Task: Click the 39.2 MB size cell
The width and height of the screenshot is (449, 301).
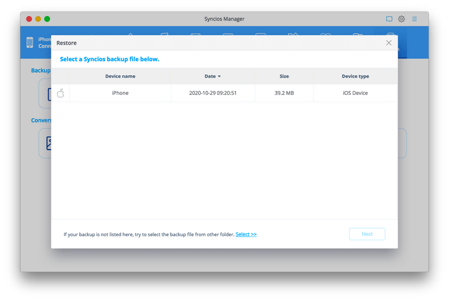Action: point(284,93)
